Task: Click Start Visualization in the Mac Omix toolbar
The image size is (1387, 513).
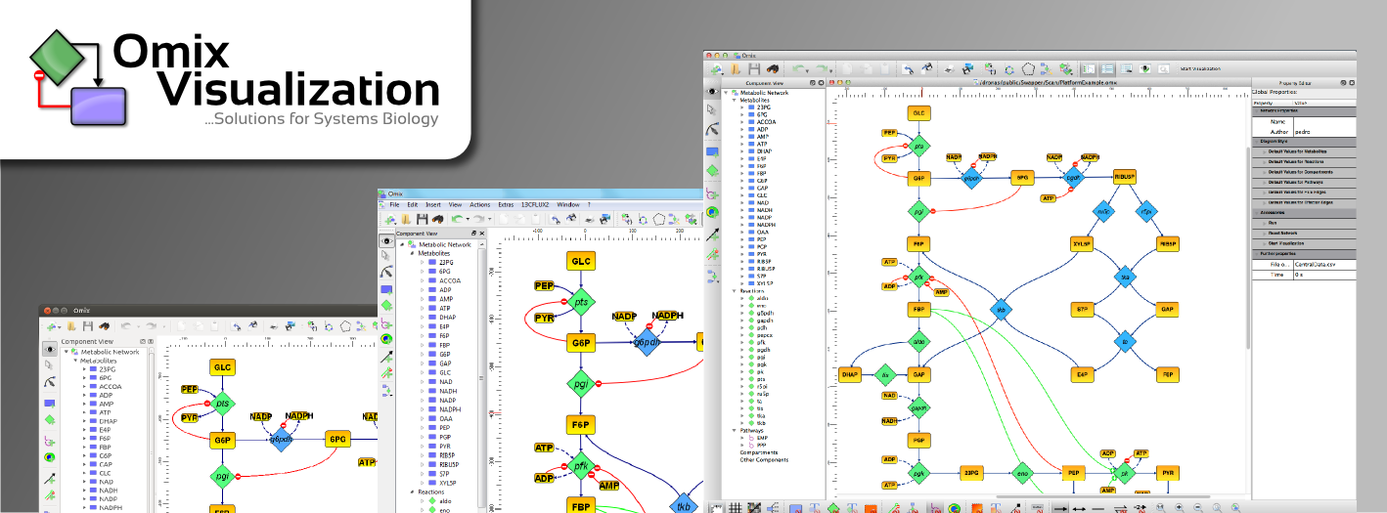Action: 1200,69
